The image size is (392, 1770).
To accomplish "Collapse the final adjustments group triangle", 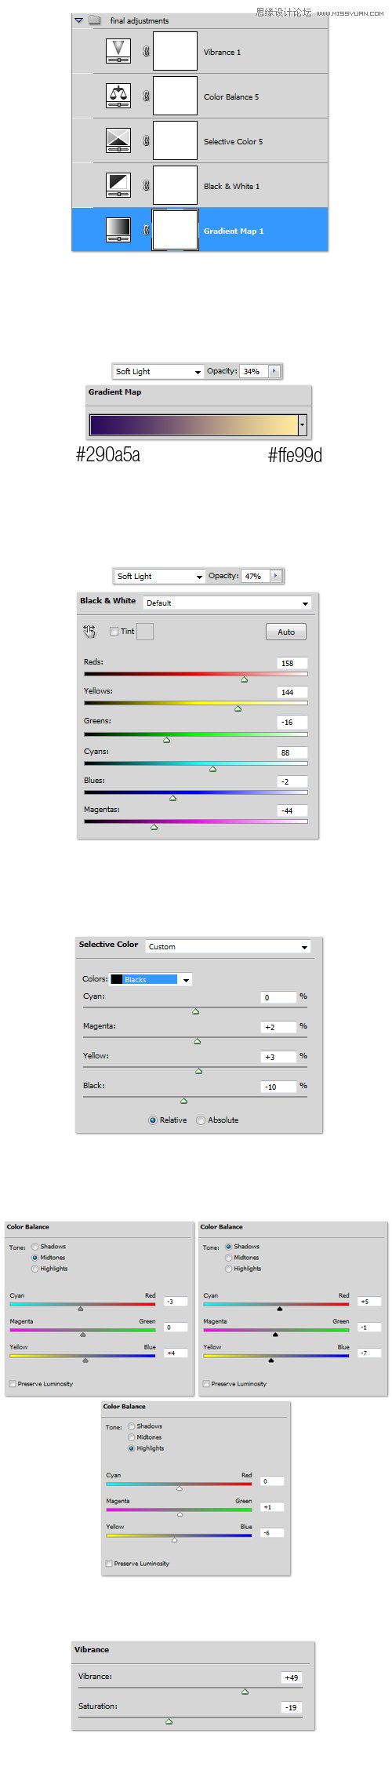I will (x=78, y=20).
